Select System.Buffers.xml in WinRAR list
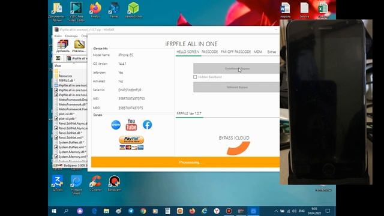The height and width of the screenshot is (216, 384). [x=71, y=147]
